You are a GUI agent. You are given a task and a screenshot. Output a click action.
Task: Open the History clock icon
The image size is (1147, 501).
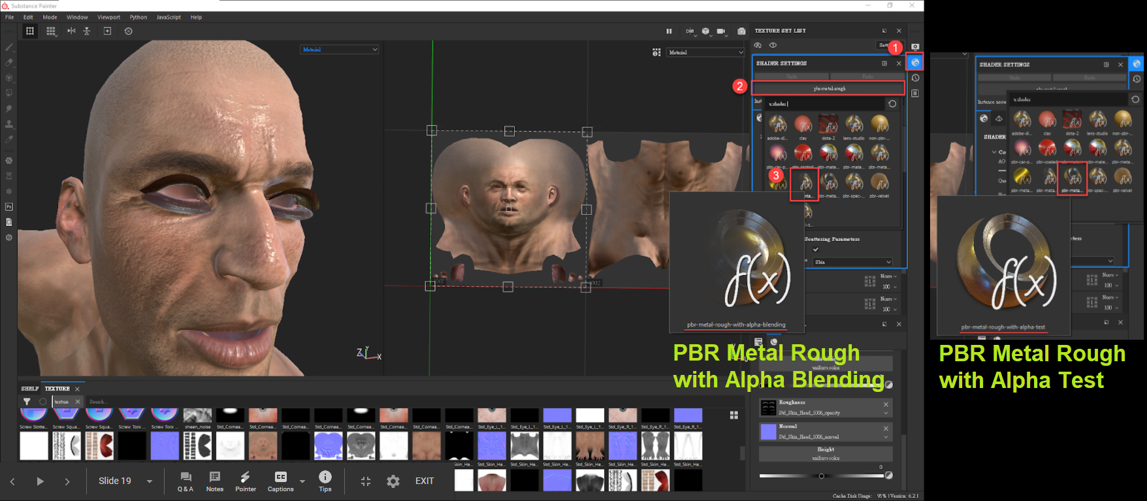tap(915, 78)
